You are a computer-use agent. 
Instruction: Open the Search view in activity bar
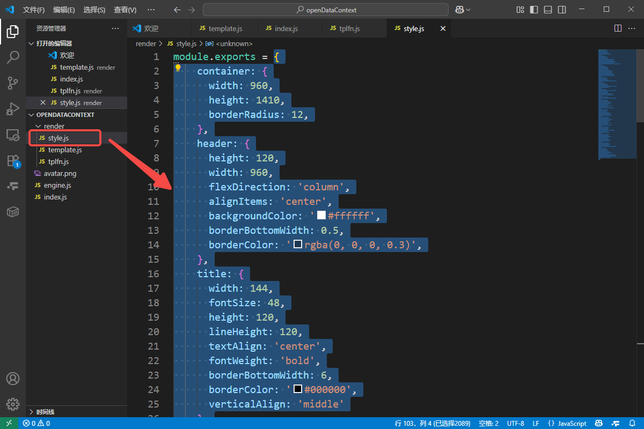[x=13, y=57]
